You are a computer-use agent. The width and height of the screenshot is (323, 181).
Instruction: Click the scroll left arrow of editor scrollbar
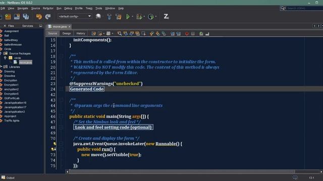pos(67,171)
